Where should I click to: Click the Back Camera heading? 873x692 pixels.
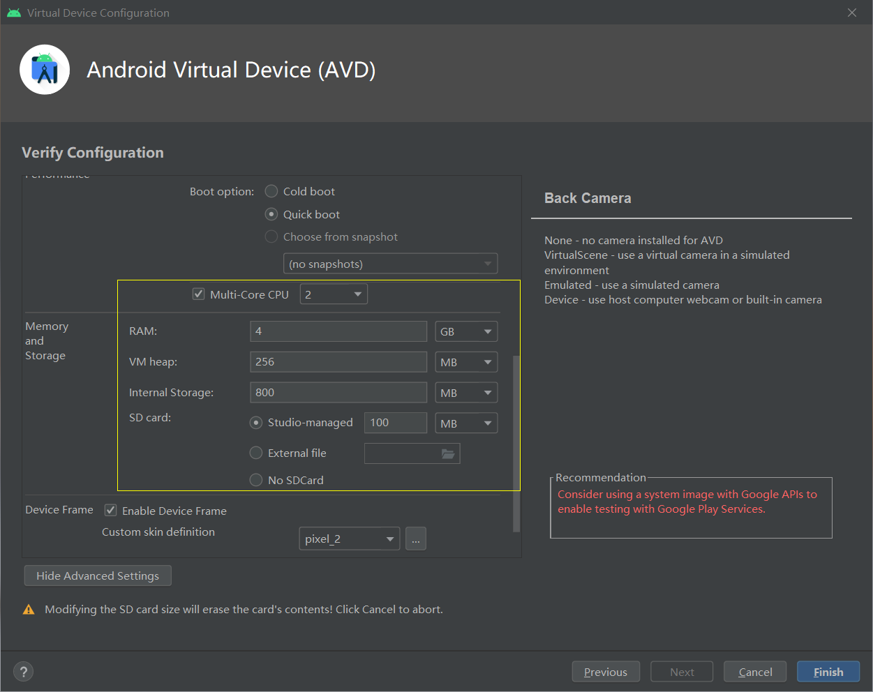coord(588,198)
